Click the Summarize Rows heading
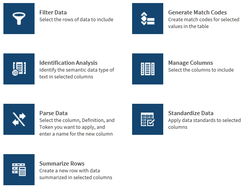Image resolution: width=246 pixels, height=189 pixels. (62, 163)
